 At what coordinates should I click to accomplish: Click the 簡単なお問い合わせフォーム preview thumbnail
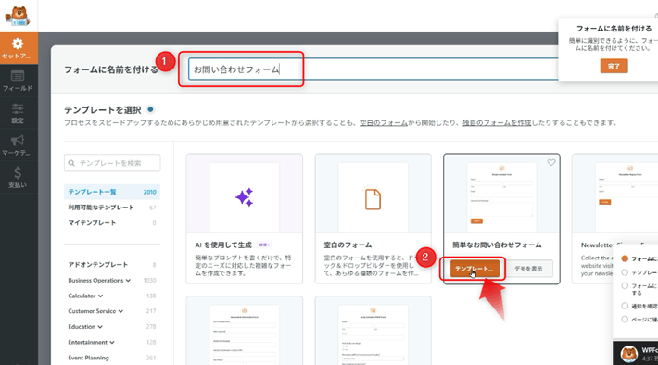501,196
